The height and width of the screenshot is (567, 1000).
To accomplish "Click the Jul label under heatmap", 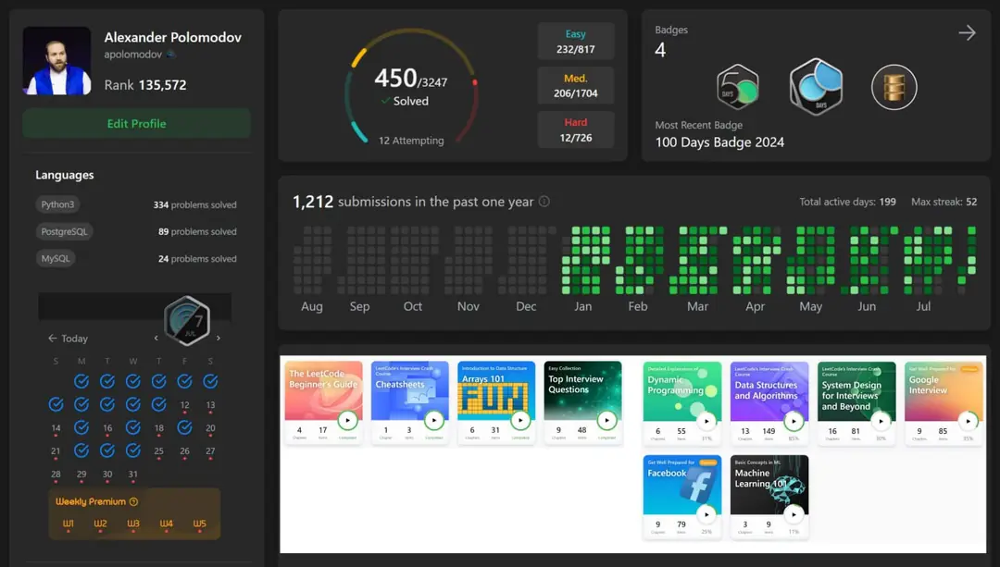I will coord(923,306).
